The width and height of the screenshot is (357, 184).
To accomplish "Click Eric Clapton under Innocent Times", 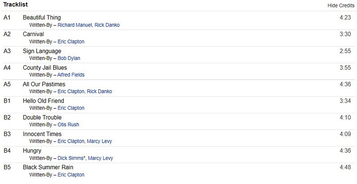I will coord(71,141).
